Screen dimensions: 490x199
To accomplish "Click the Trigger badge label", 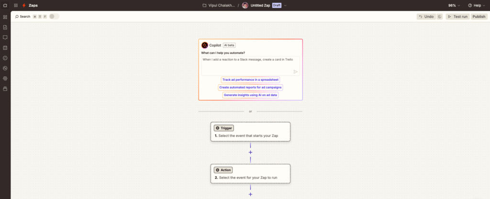I will tap(224, 128).
